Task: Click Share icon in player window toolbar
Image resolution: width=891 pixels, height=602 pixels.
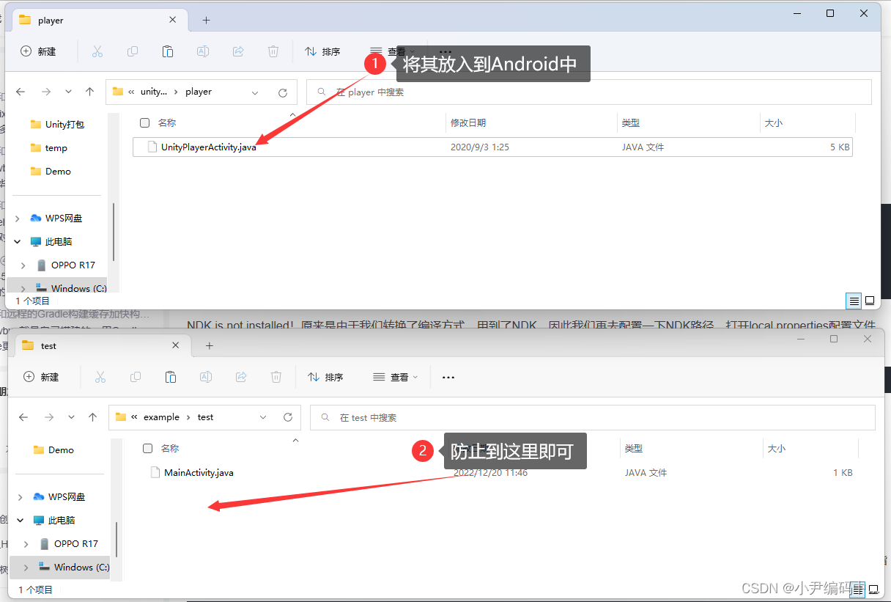Action: pyautogui.click(x=238, y=51)
